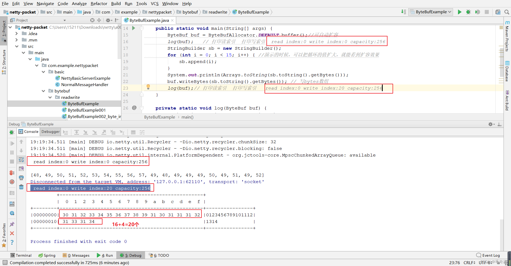
Task: Select ByteBufExample001 in the Project tree
Action: tap(86, 110)
